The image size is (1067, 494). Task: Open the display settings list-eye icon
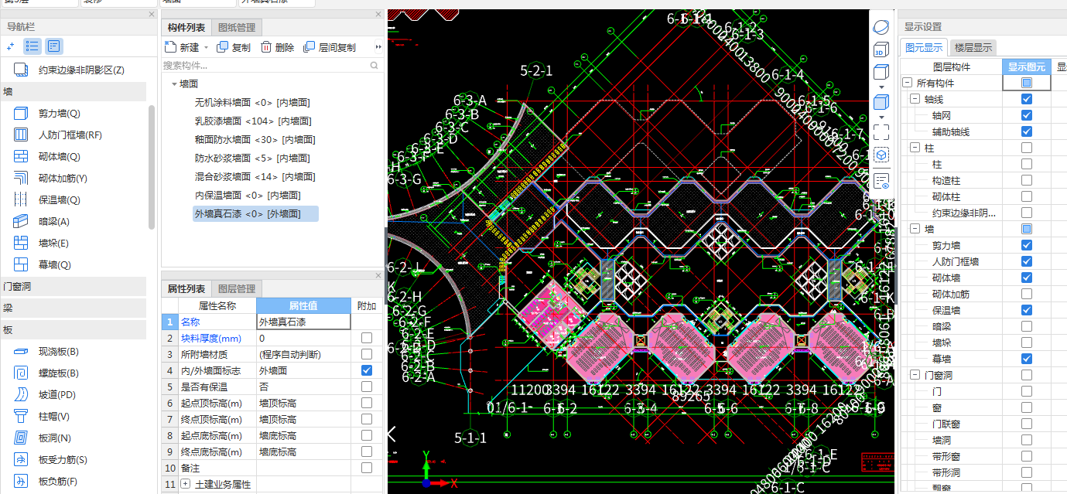pos(881,181)
